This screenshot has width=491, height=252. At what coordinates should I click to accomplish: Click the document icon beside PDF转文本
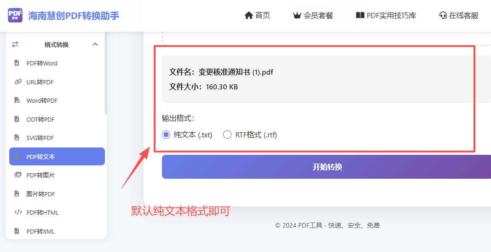point(17,156)
